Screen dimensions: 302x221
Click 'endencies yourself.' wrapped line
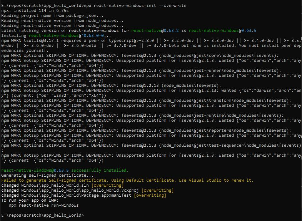tap(25, 50)
